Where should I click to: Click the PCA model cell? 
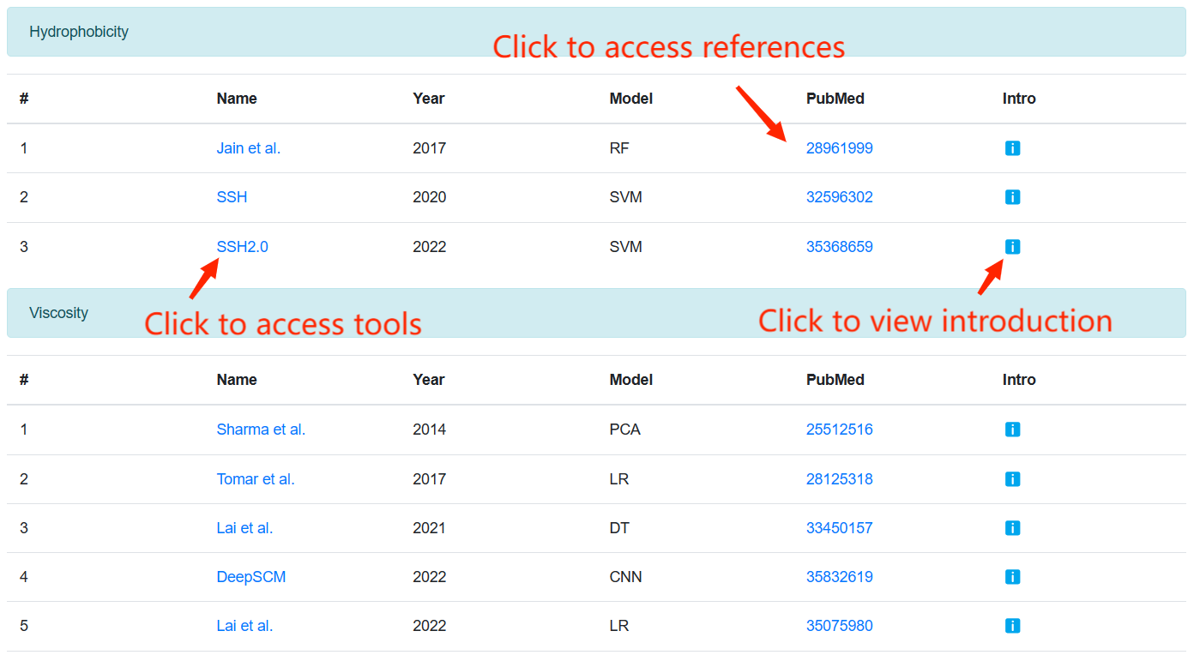[625, 430]
